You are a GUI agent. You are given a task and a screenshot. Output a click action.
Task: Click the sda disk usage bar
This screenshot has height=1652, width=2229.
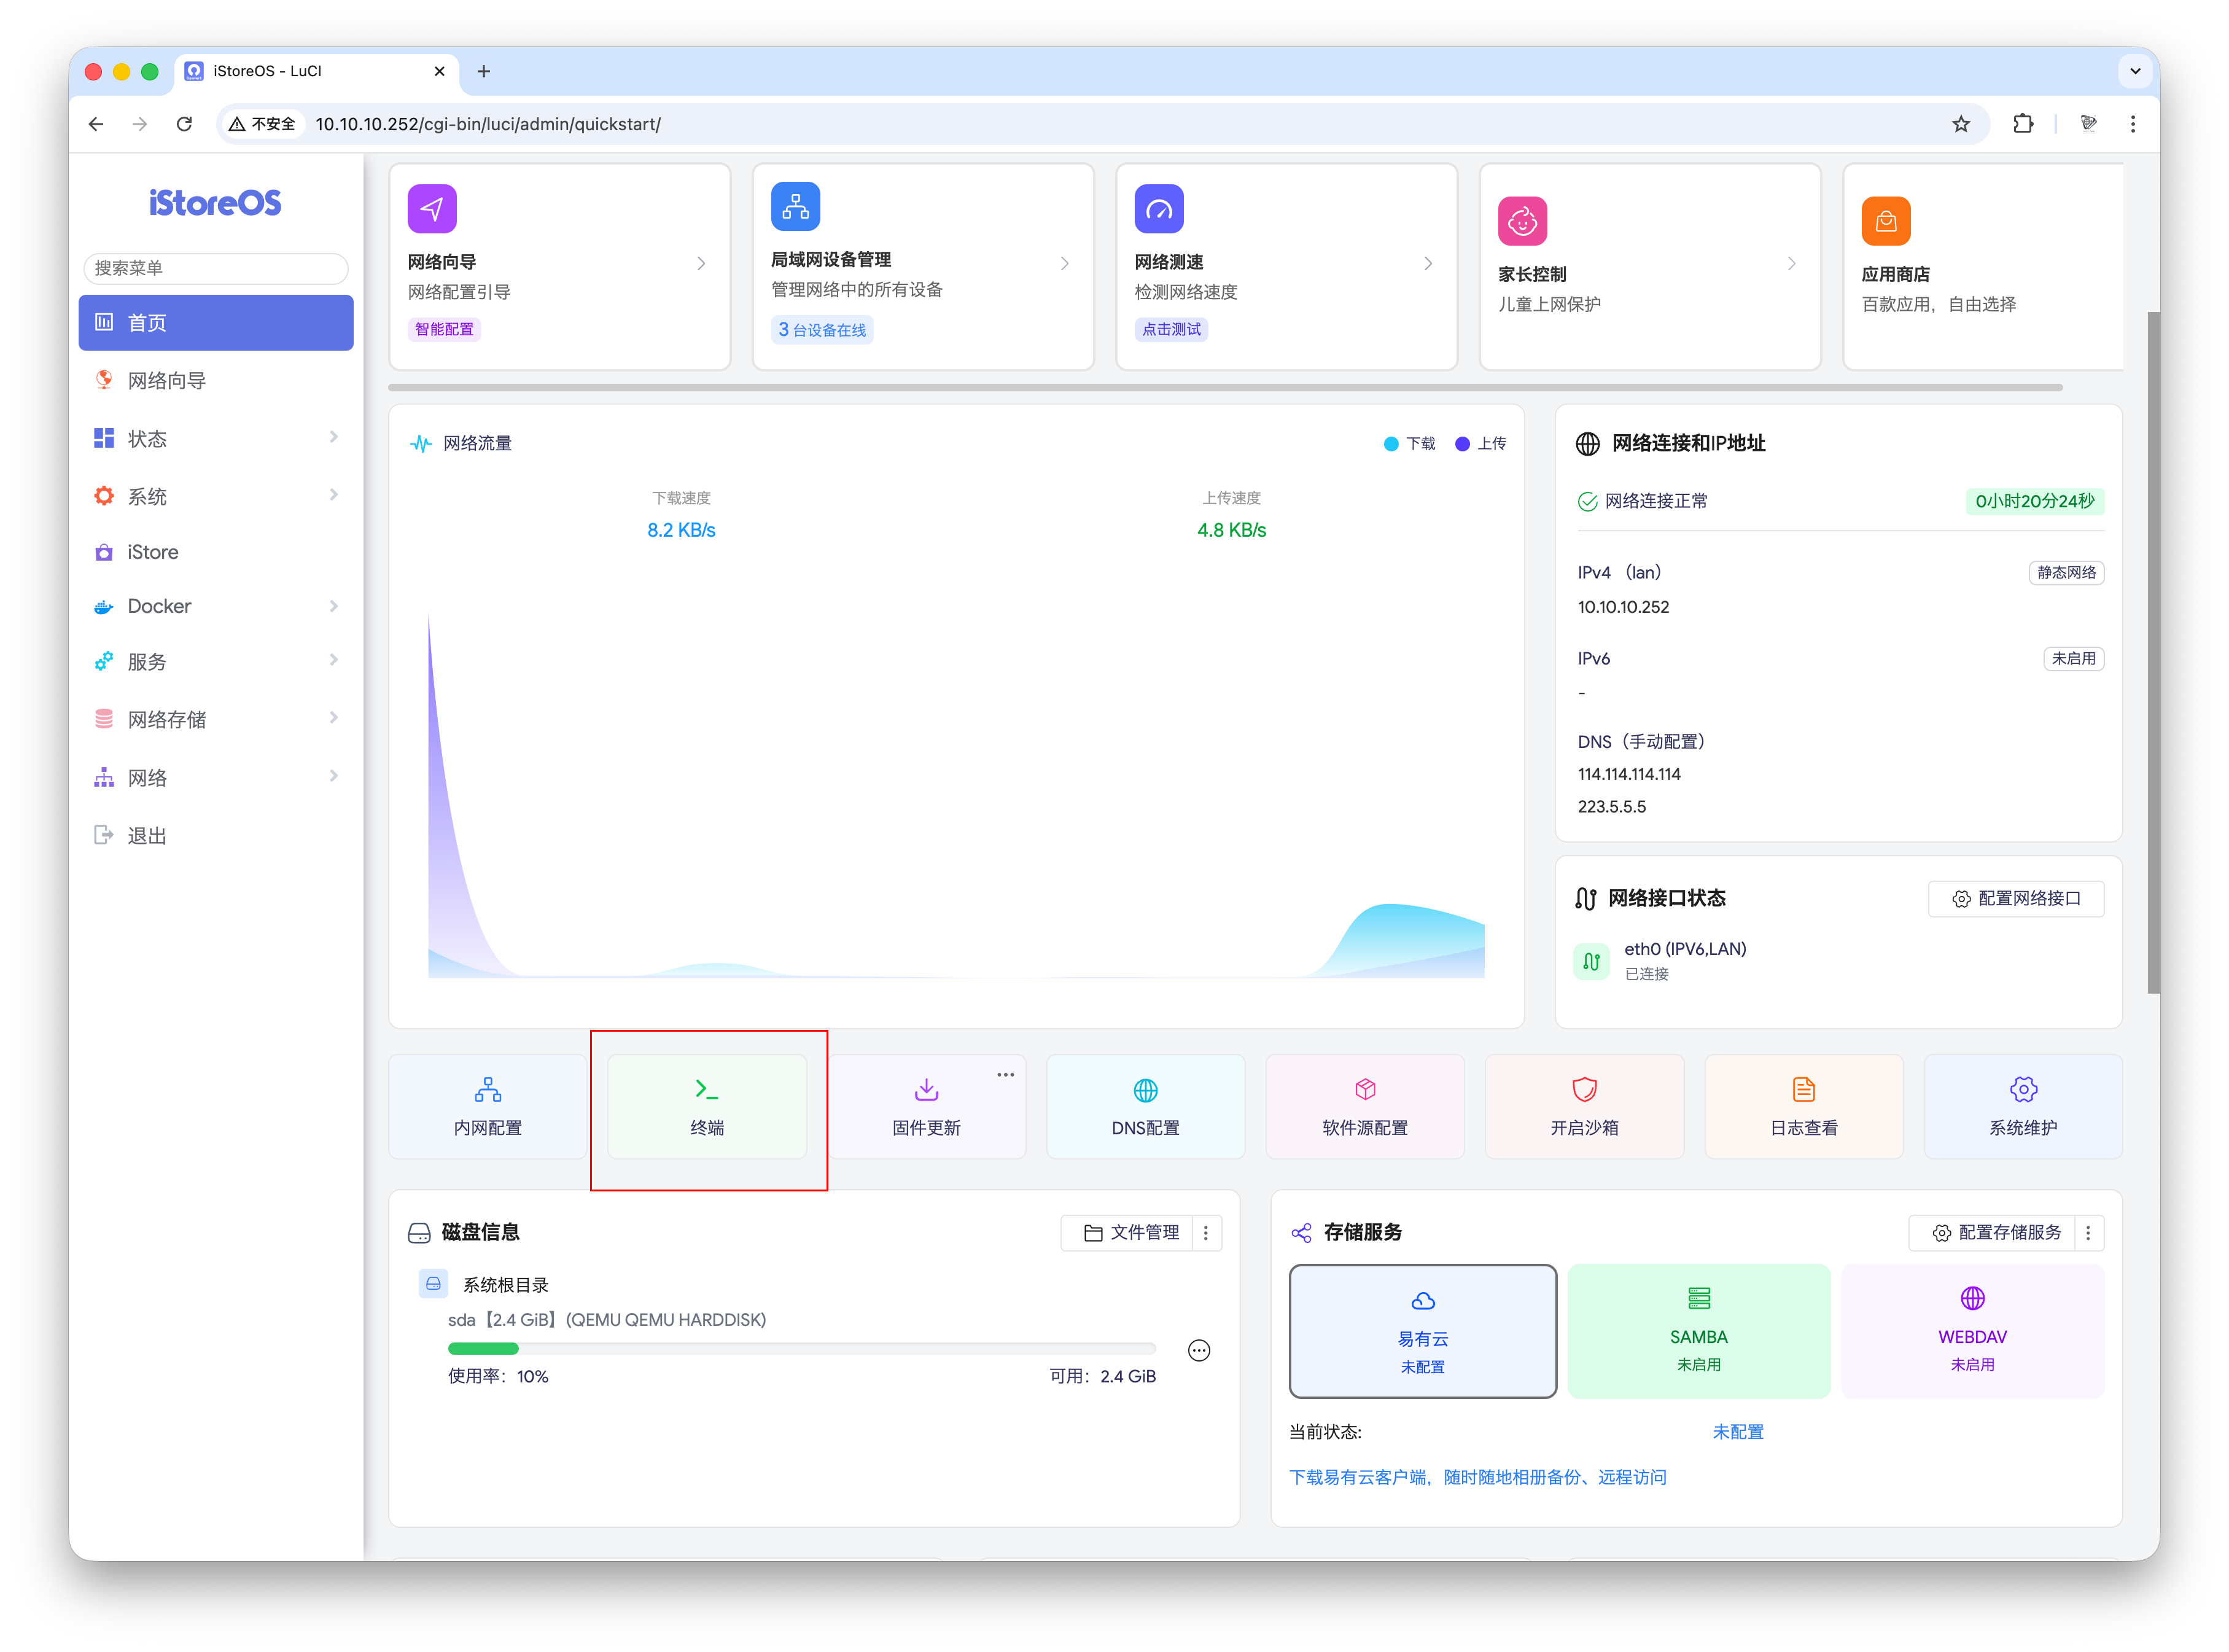point(801,1348)
